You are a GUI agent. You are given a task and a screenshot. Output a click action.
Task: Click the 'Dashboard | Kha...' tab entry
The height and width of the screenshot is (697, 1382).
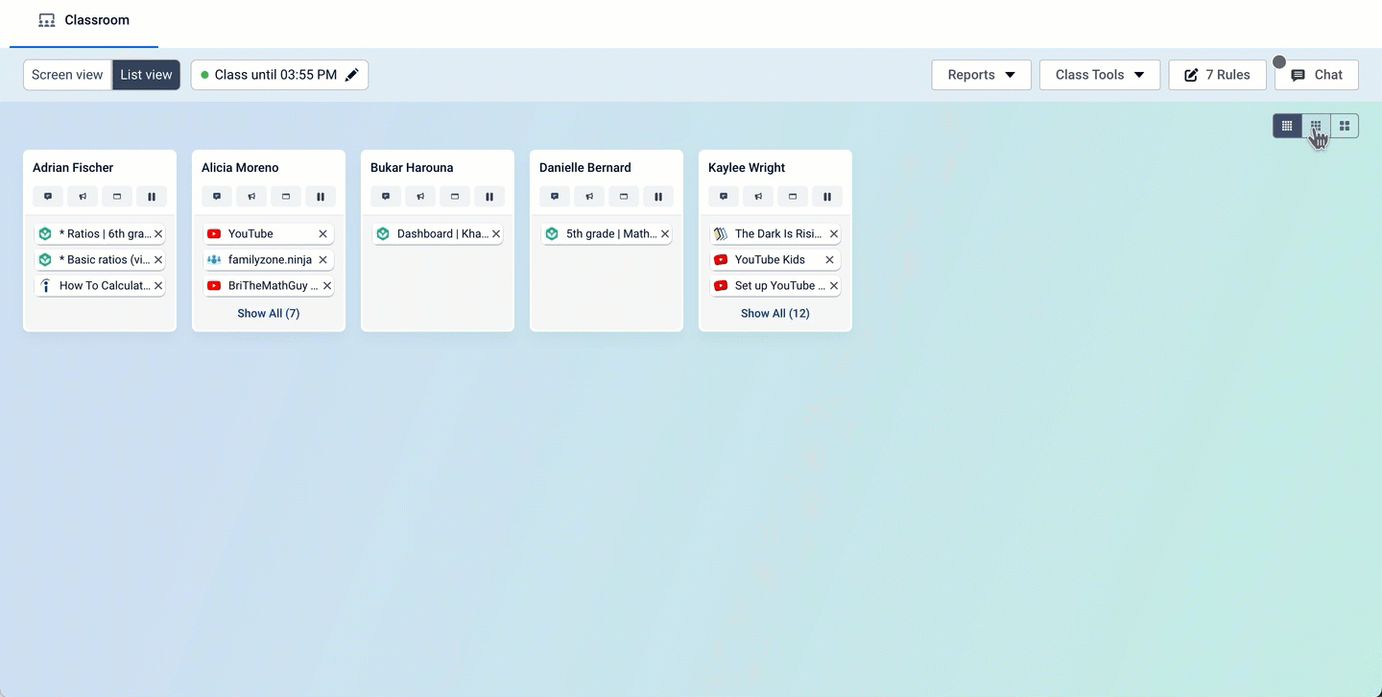[x=438, y=233]
